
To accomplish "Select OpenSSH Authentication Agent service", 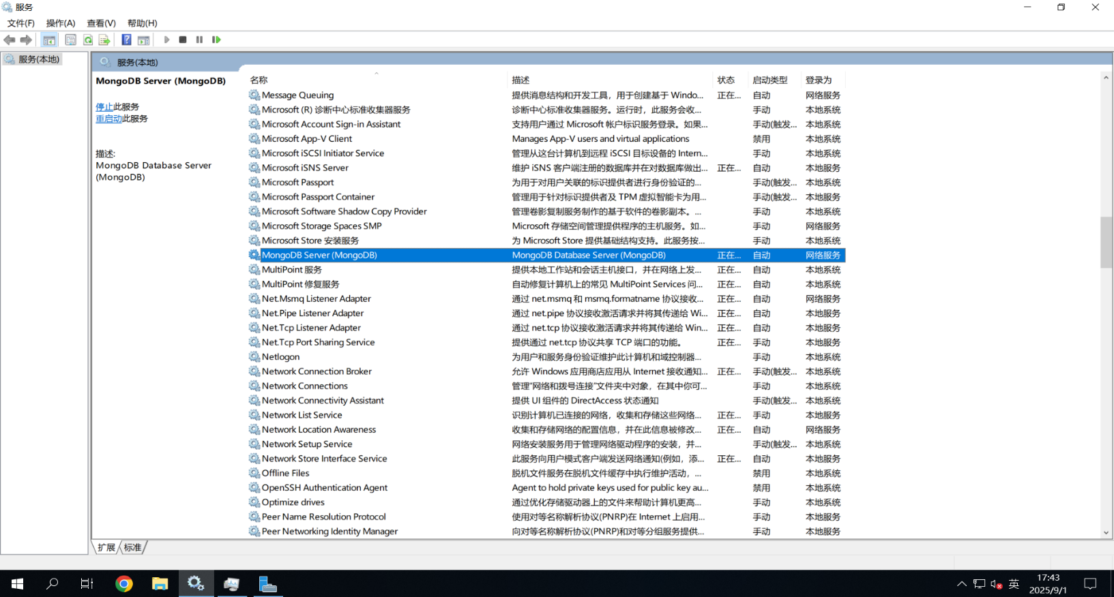I will pyautogui.click(x=547, y=488).
